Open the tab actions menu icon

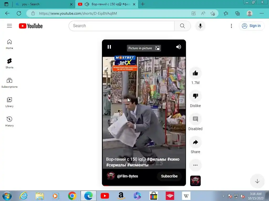pos(6,4)
